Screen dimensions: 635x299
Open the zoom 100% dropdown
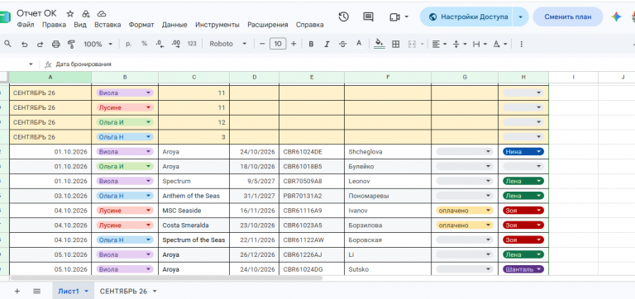click(98, 44)
